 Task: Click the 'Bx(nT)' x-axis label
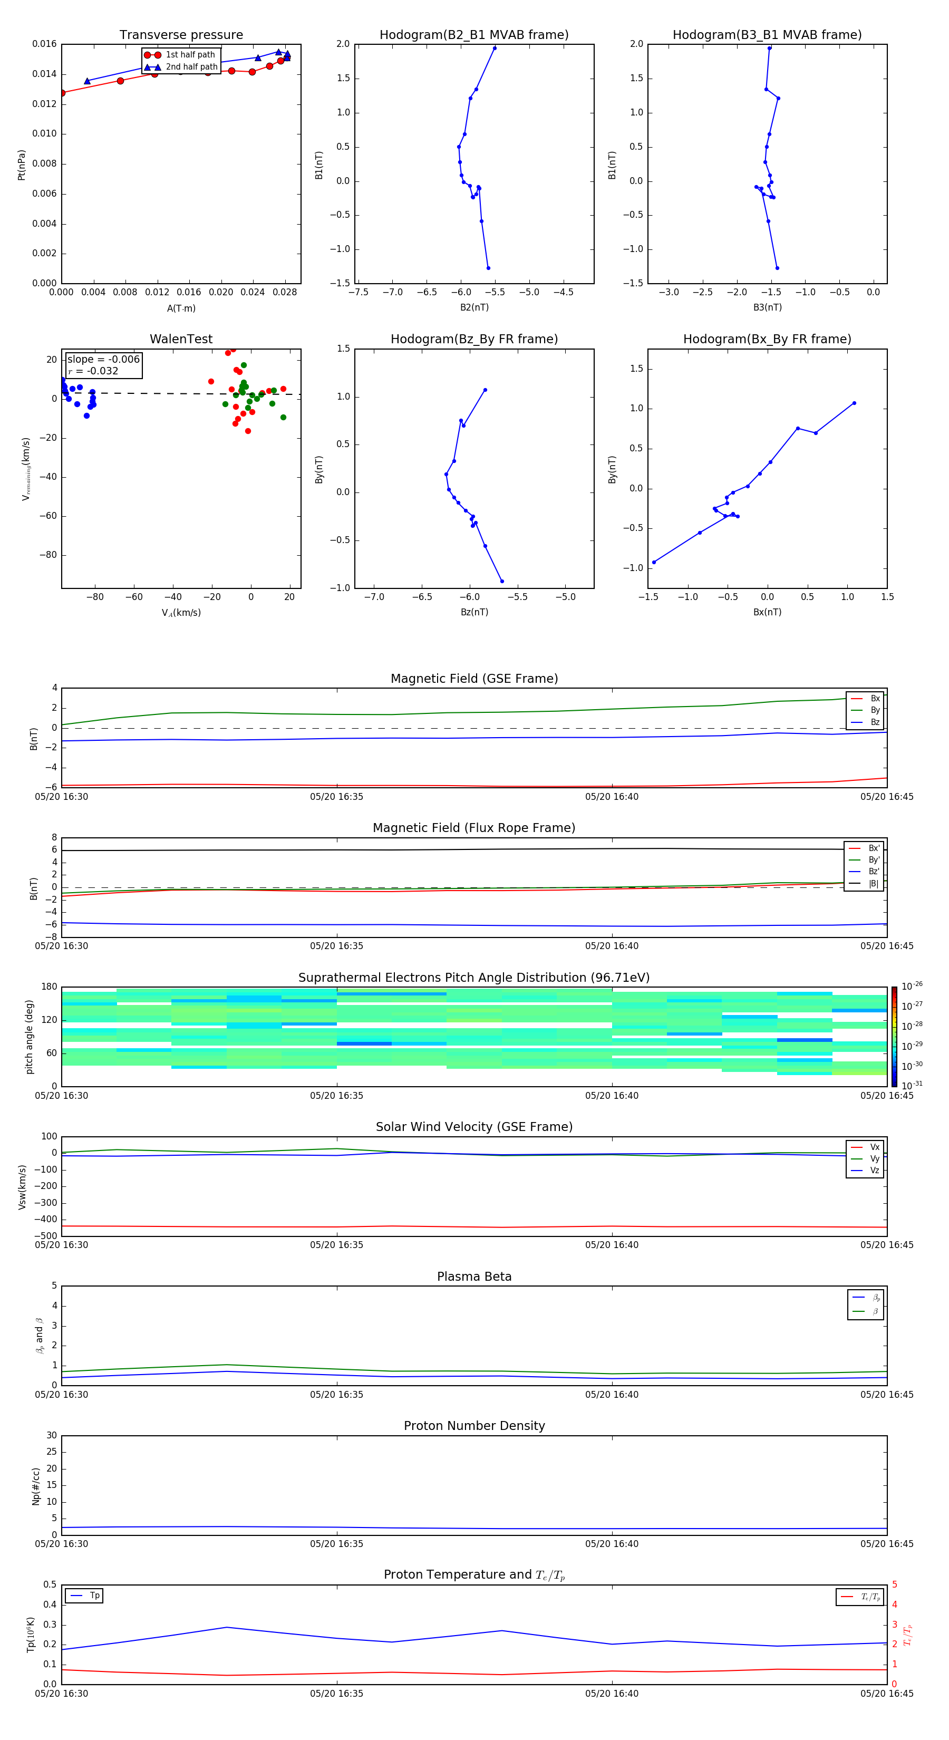tap(767, 612)
